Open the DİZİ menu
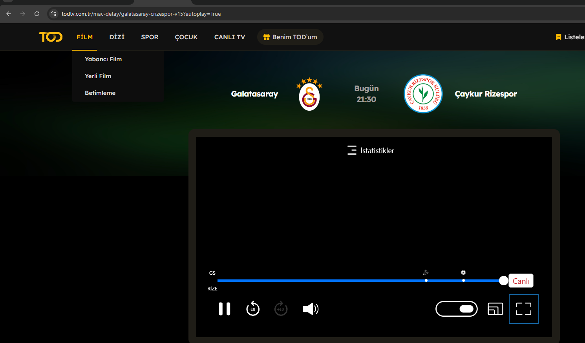The height and width of the screenshot is (343, 585). point(117,37)
